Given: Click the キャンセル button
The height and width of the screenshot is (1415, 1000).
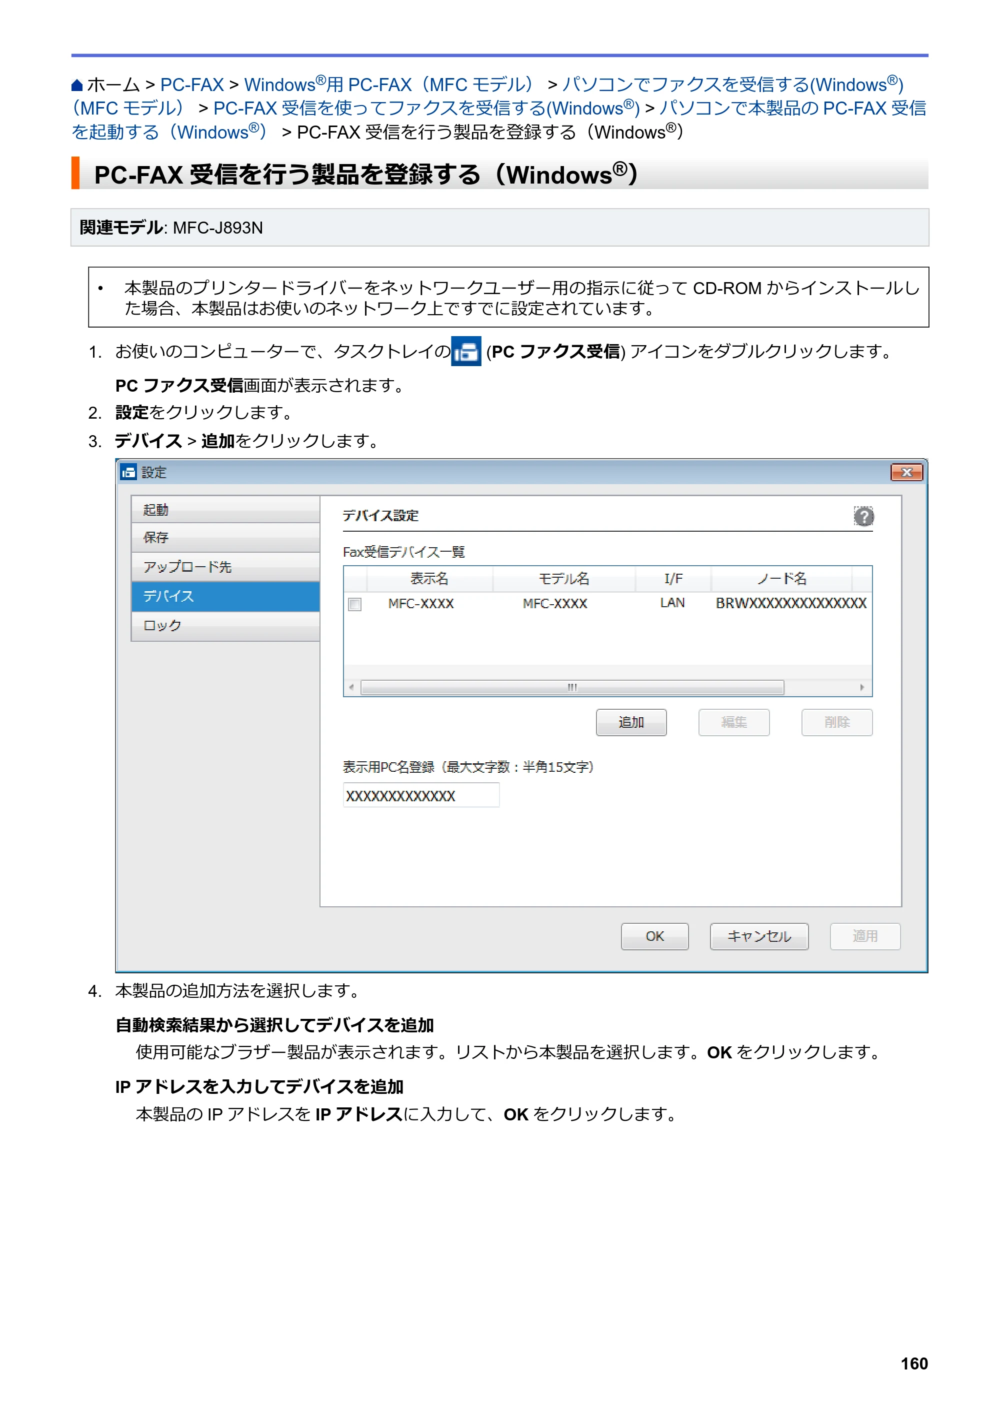Looking at the screenshot, I should click(x=759, y=936).
